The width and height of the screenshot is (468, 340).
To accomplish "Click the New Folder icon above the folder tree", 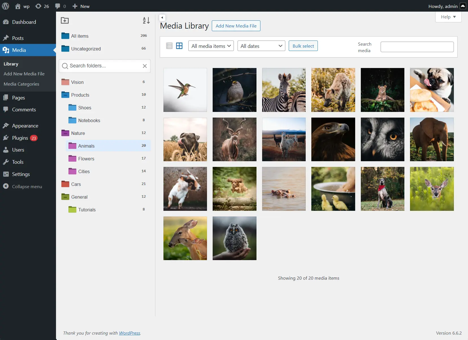I will point(65,20).
